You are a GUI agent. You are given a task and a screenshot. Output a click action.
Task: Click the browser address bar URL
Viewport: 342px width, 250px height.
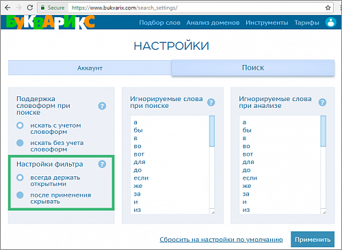(124, 8)
